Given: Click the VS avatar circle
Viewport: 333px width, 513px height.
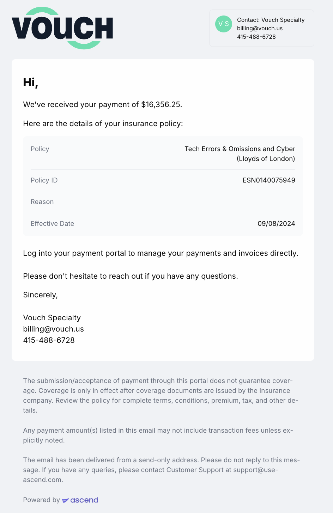Looking at the screenshot, I should coord(224,24).
